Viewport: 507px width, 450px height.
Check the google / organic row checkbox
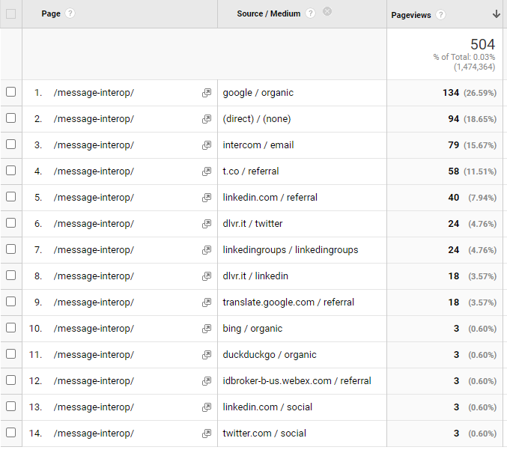10,92
